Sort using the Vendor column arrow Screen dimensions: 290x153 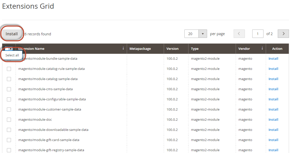pos(262,48)
